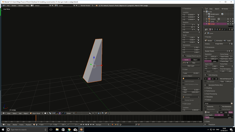This screenshot has height=132, width=235.
Task: Toggle the 3D manipulator widget icon
Action: 57,113
